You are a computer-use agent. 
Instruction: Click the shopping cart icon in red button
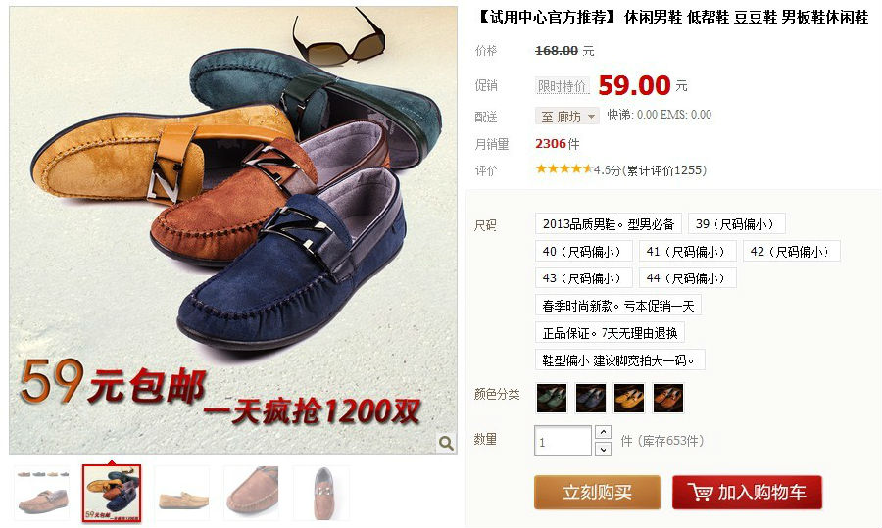tap(701, 493)
